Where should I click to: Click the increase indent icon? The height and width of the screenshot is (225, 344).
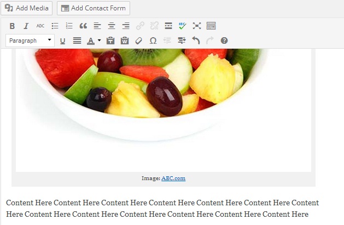[x=182, y=41]
